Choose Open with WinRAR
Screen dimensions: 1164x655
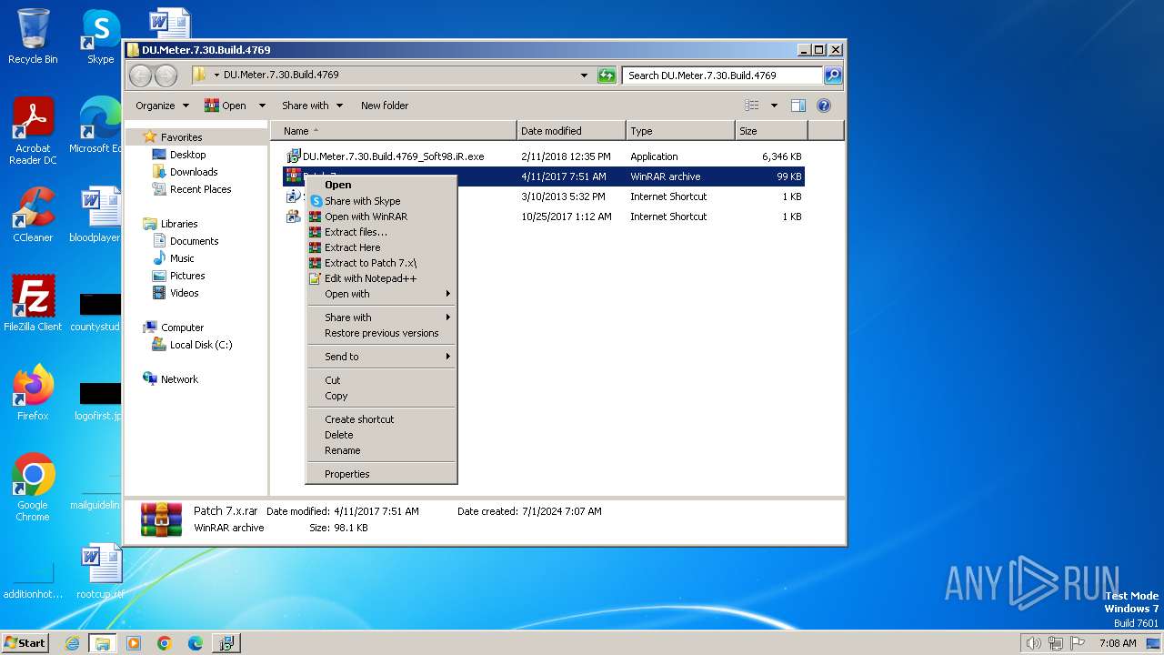381,217
